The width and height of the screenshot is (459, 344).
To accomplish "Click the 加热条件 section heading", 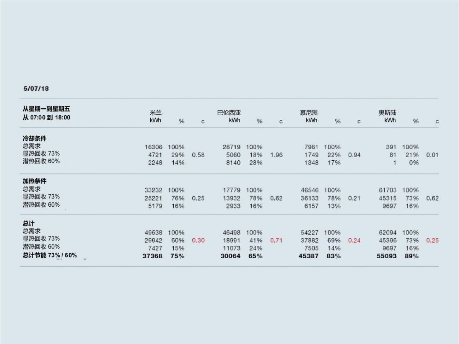I will pos(34,181).
